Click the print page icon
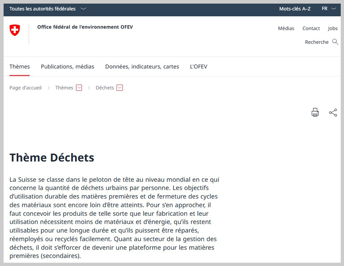The height and width of the screenshot is (266, 344). click(x=315, y=113)
